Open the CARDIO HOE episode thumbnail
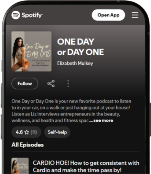This screenshot has height=174, width=151. 20,166
